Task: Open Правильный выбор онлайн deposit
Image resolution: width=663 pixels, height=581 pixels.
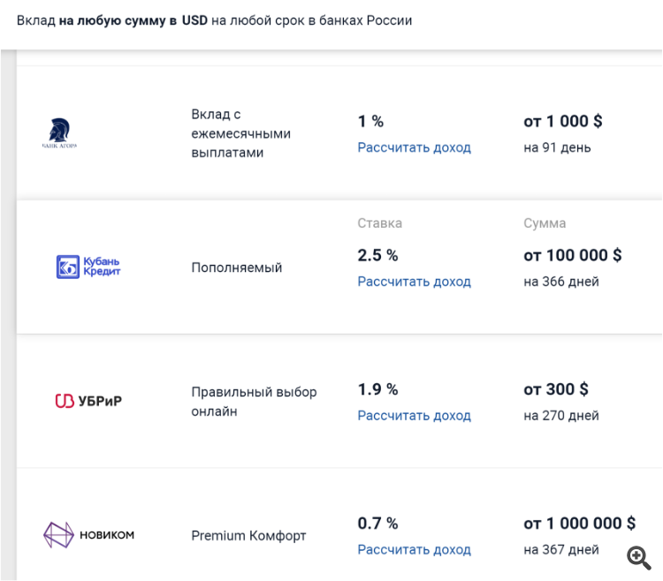Action: click(254, 402)
